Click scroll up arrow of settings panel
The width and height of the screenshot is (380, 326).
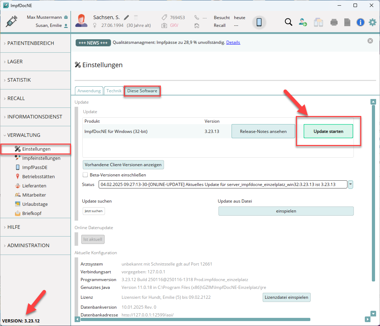373,102
